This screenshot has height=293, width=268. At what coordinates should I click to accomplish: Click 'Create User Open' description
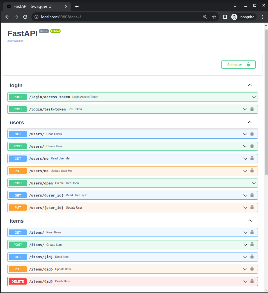(67, 183)
